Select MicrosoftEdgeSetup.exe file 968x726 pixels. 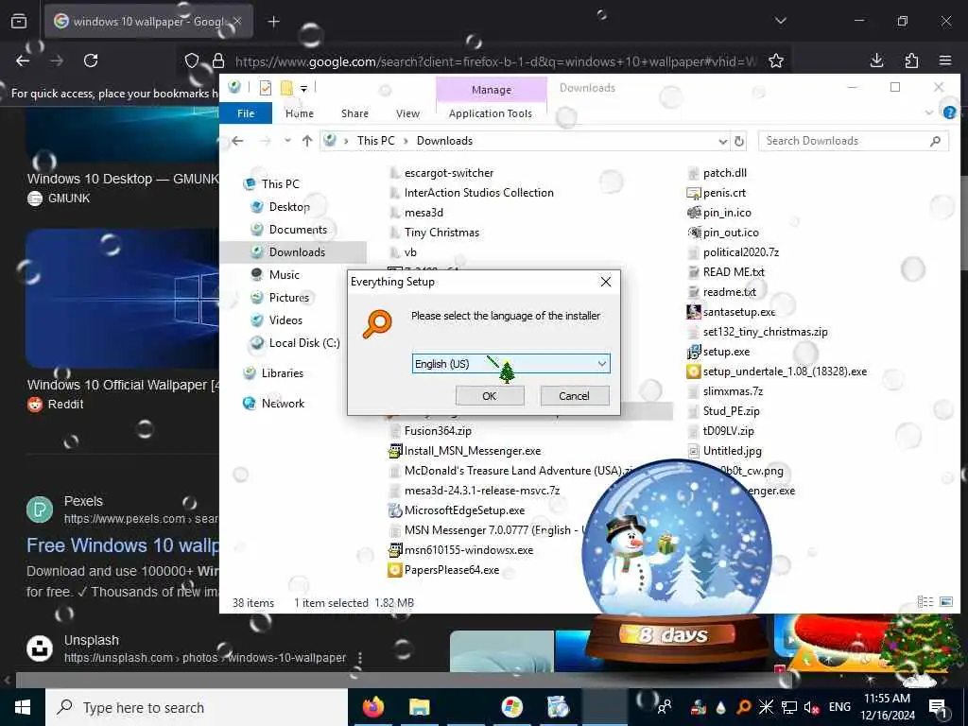pyautogui.click(x=464, y=510)
